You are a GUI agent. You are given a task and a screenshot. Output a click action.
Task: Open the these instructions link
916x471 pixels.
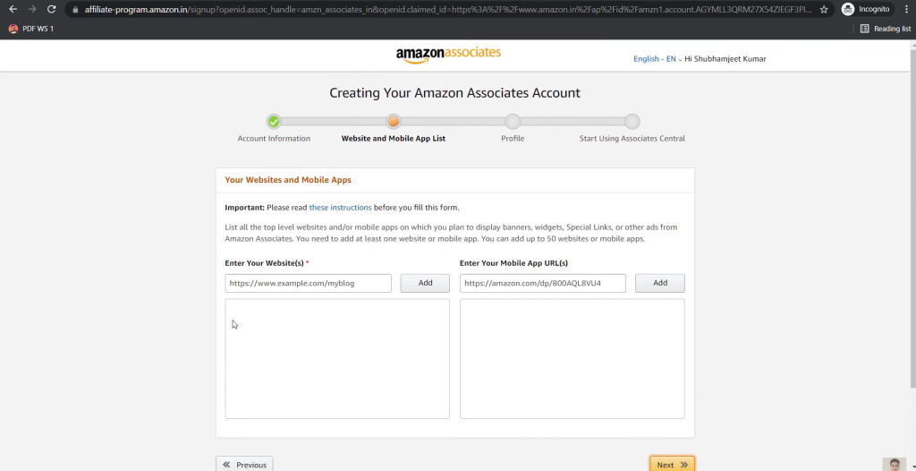pos(340,208)
